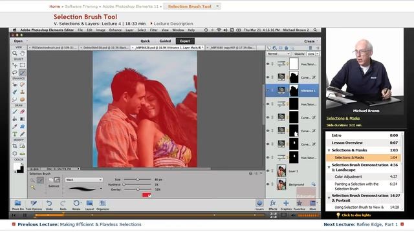Viewport: 414px width, 232px height.
Task: Open the Mask mode dropdown
Action: pos(83,180)
